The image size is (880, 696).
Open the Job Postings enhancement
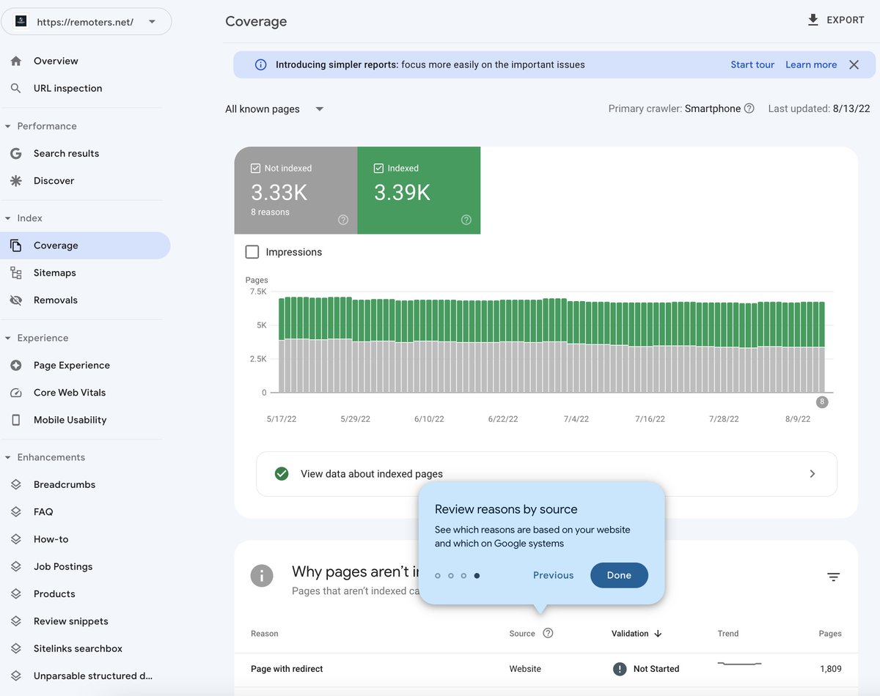62,566
